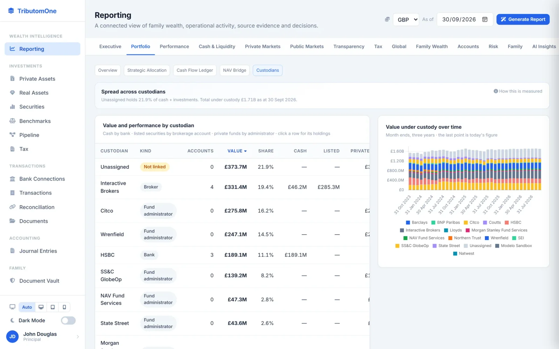Click the TributomOne logo icon
Image resolution: width=559 pixels, height=349 pixels.
(x=11, y=11)
